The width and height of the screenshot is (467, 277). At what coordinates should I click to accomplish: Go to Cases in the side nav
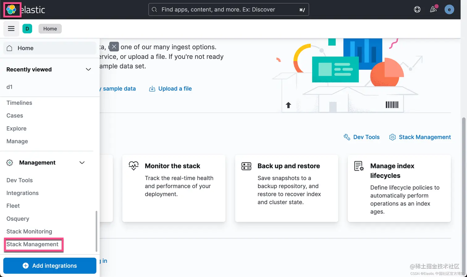pyautogui.click(x=15, y=116)
